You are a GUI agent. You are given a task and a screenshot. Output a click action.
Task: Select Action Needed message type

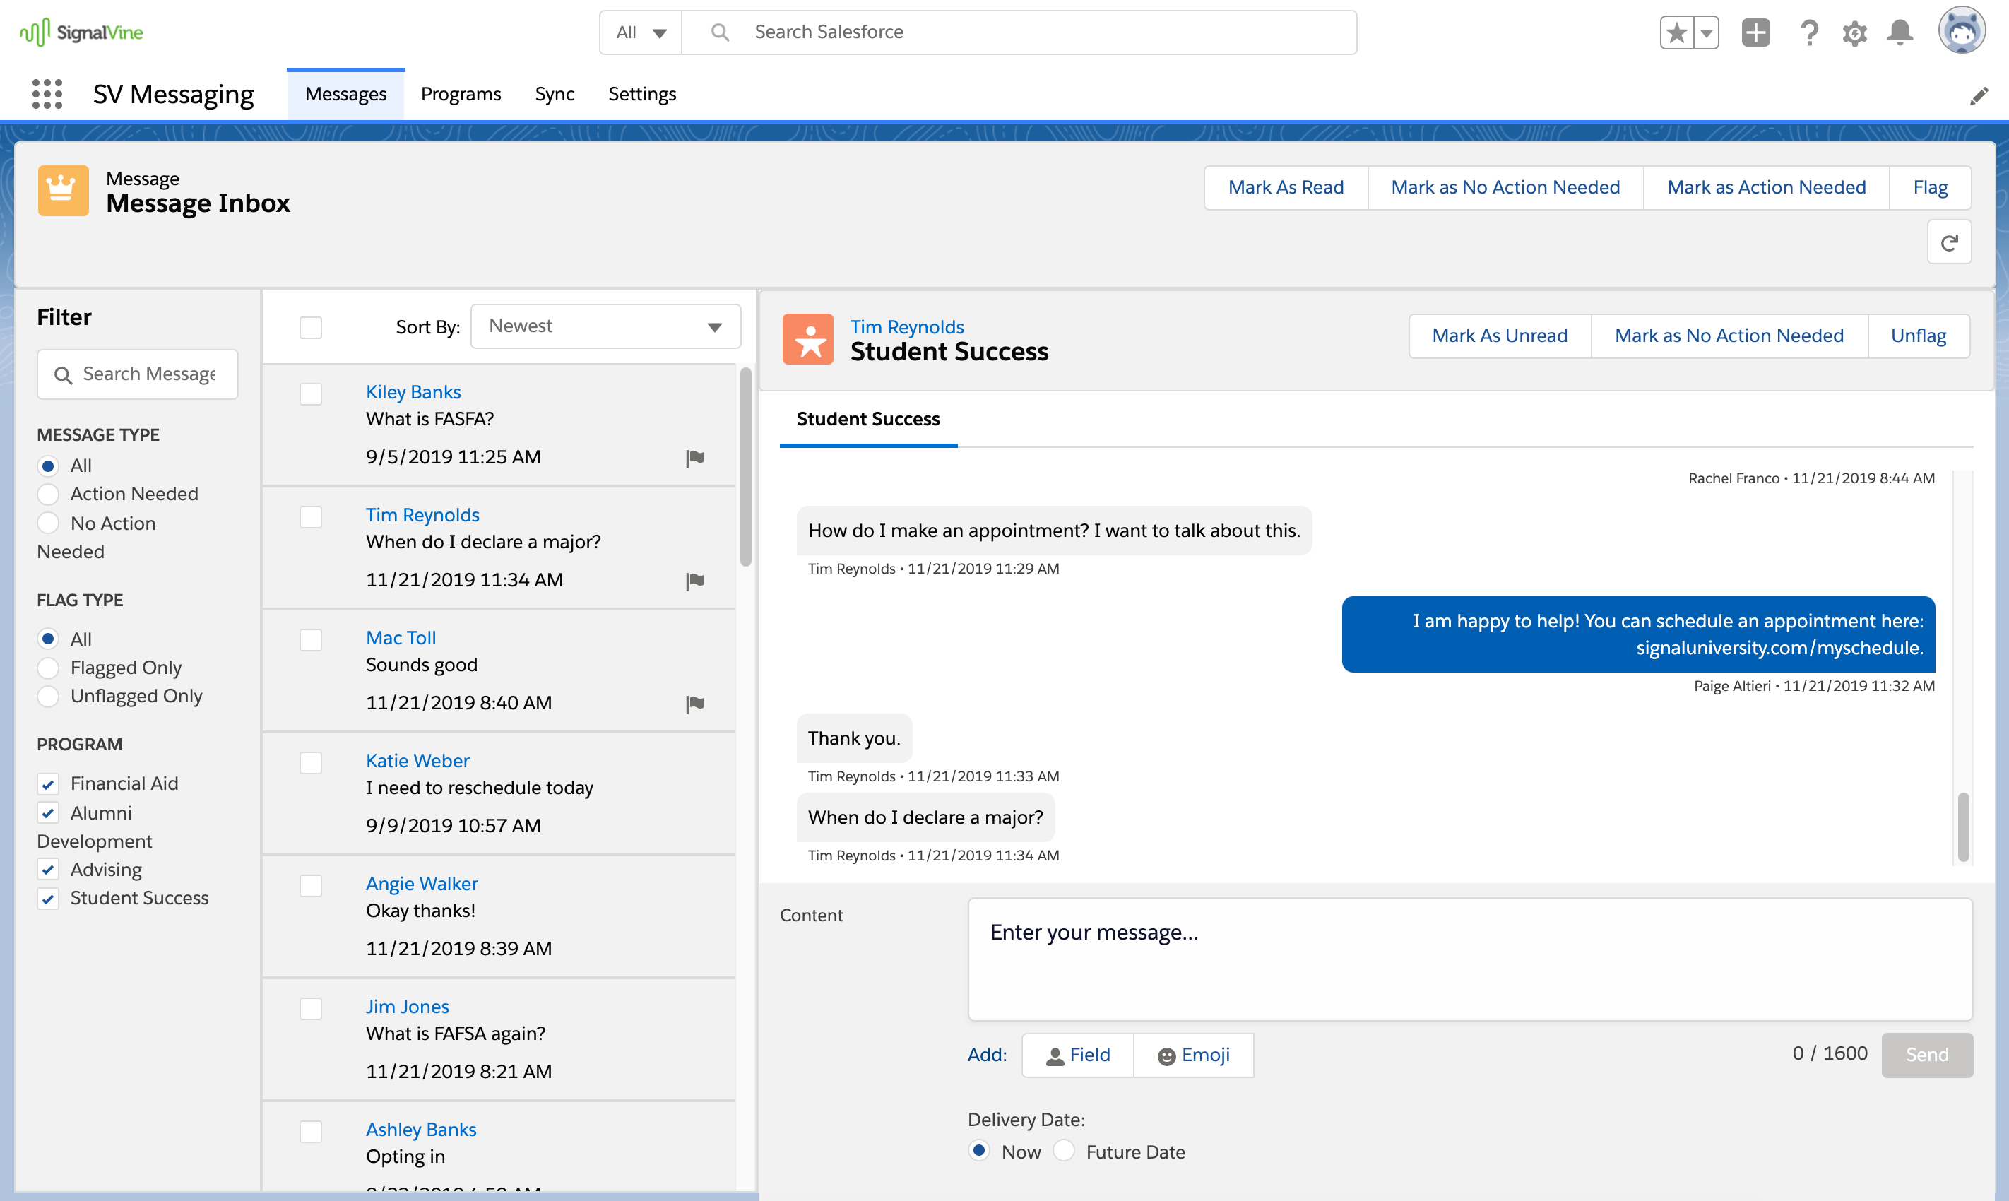(x=49, y=495)
